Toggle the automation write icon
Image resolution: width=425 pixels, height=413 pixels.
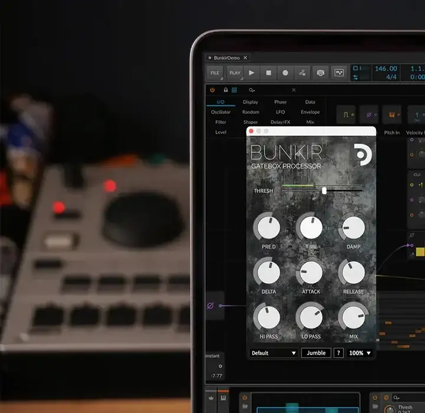[x=302, y=73]
